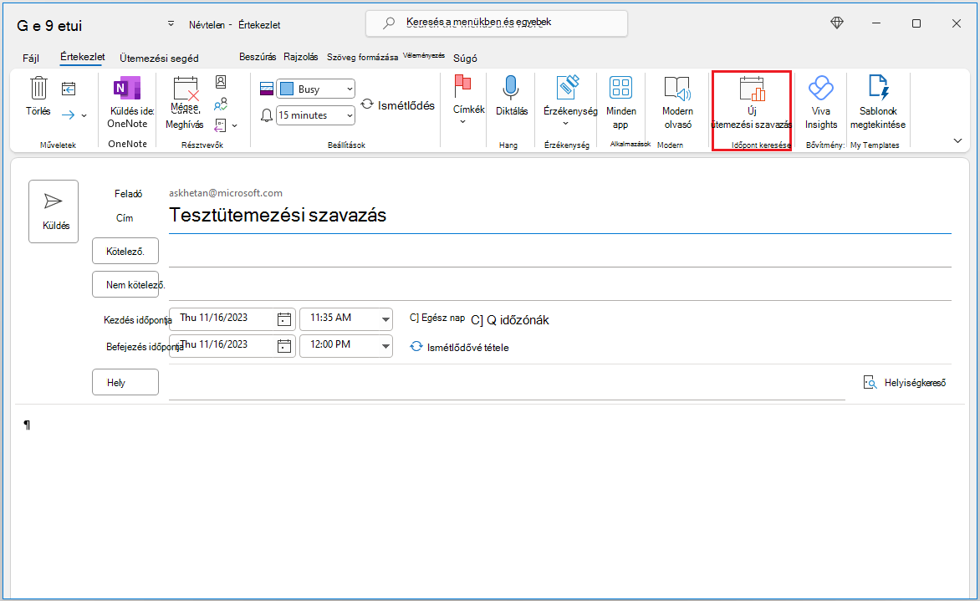Open the start date calendar picker icon
980x601 pixels.
(284, 319)
